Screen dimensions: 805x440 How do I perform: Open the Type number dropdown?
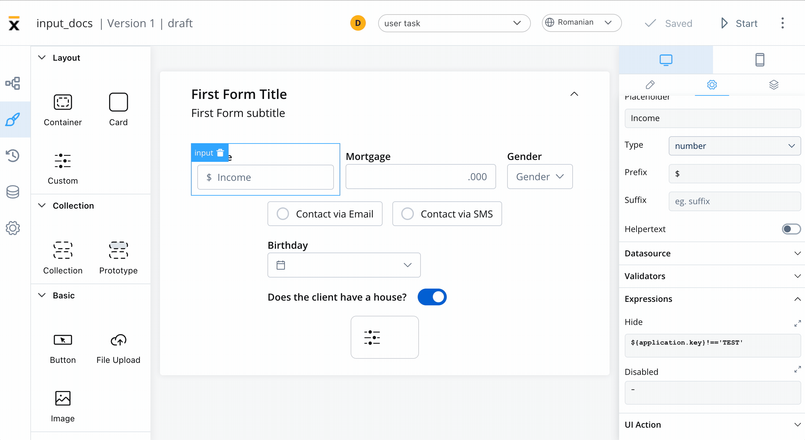click(x=734, y=146)
